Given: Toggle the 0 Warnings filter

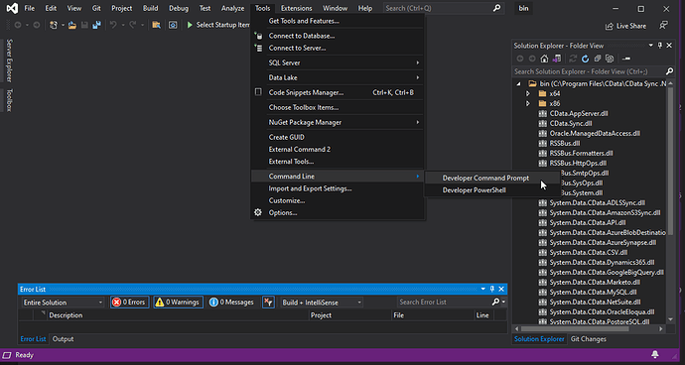Looking at the screenshot, I should pos(179,303).
